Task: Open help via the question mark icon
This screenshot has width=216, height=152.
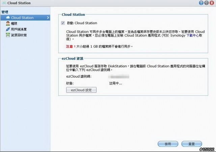Action: [x=201, y=3]
